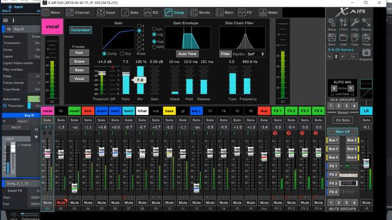Select Bus 4 send layer
Viewport: 392px width, 220px height.
pyautogui.click(x=352, y=149)
